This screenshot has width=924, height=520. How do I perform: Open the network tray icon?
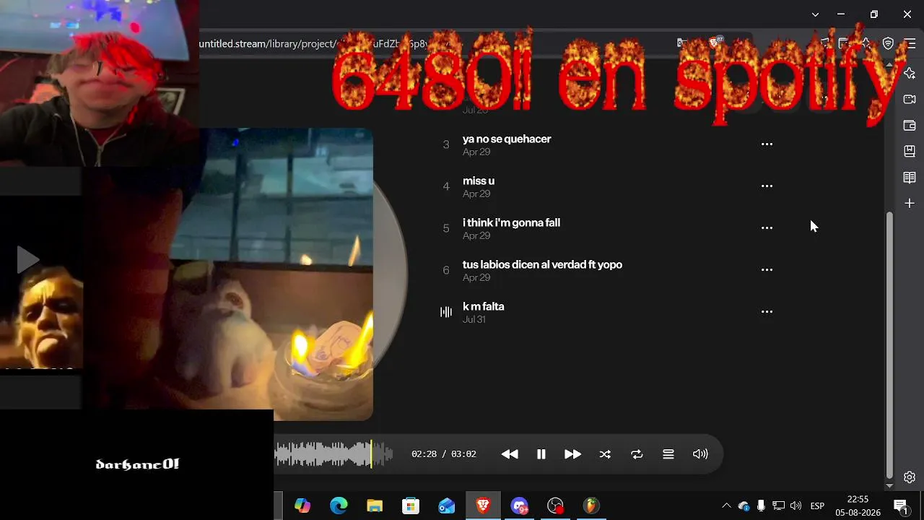778,506
